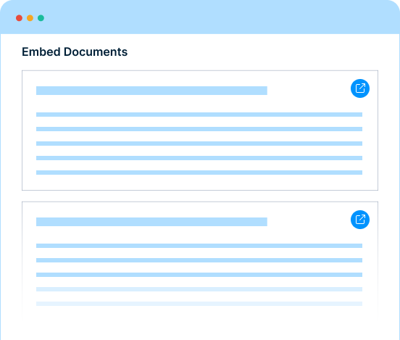Click the orange minimize window dot
Viewport: 400px width, 340px height.
[x=30, y=18]
